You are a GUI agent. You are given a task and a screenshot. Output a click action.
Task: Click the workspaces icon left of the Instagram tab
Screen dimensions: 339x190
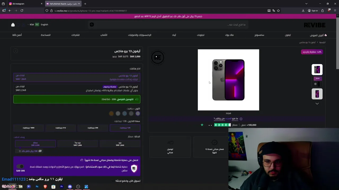coord(3,4)
